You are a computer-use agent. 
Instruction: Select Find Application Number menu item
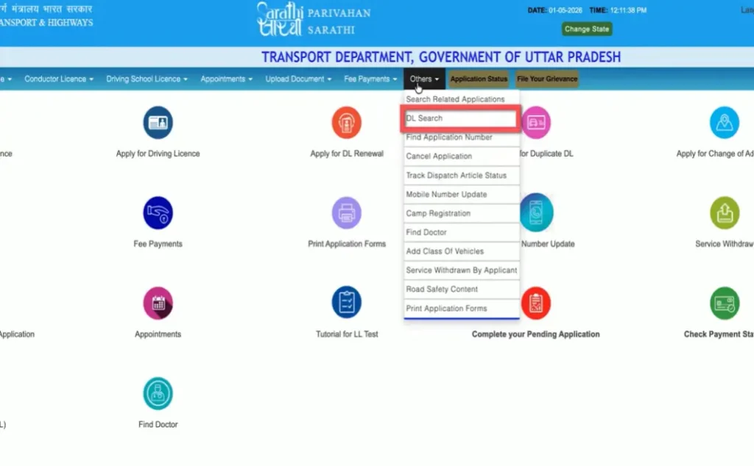coord(461,137)
